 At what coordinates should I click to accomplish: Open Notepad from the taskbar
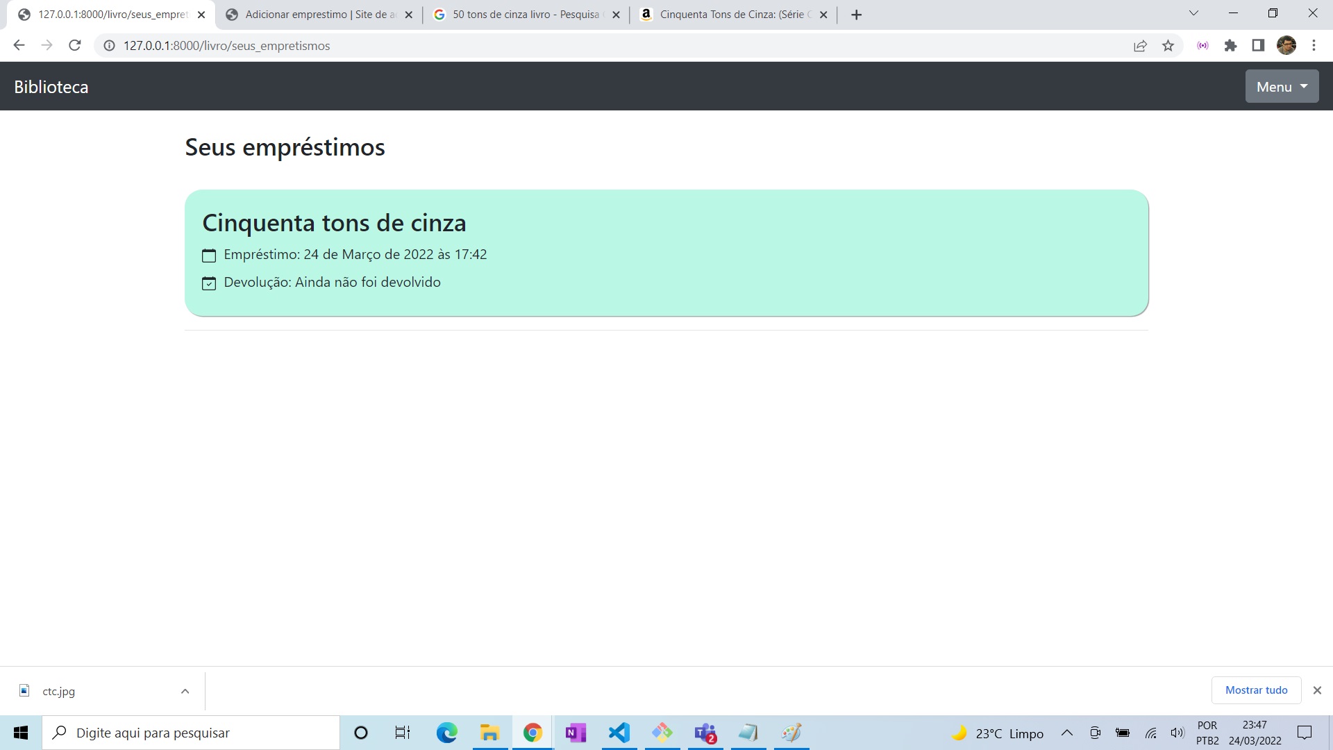(x=748, y=733)
